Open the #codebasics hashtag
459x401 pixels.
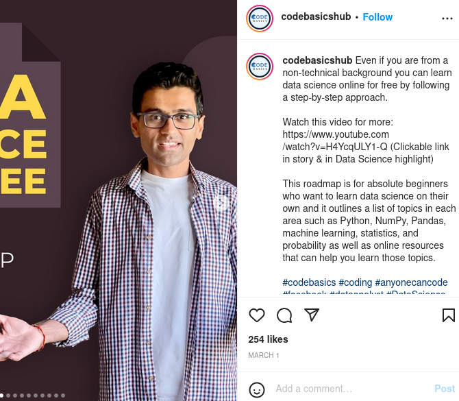[309, 282]
